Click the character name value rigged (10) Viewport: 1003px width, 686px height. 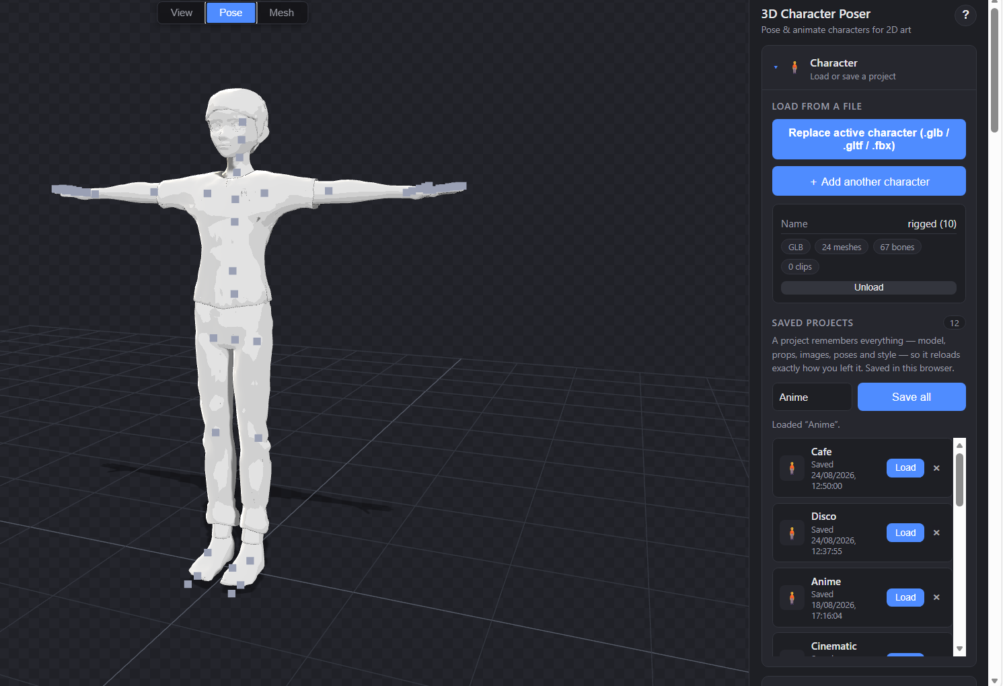pos(932,224)
